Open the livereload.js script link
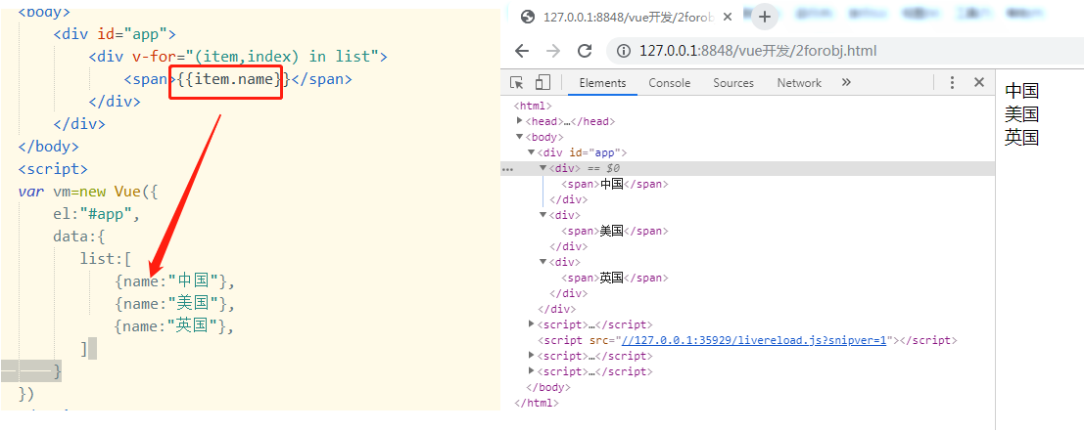The width and height of the screenshot is (1085, 431). pyautogui.click(x=754, y=340)
